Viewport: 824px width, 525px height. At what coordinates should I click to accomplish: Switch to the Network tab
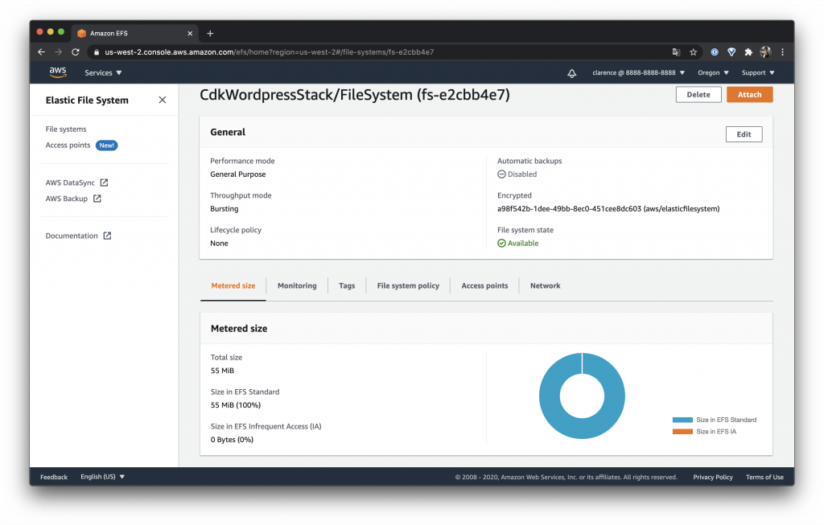coord(545,285)
